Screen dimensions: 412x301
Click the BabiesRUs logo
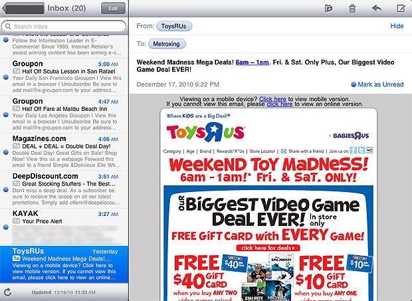tap(351, 136)
